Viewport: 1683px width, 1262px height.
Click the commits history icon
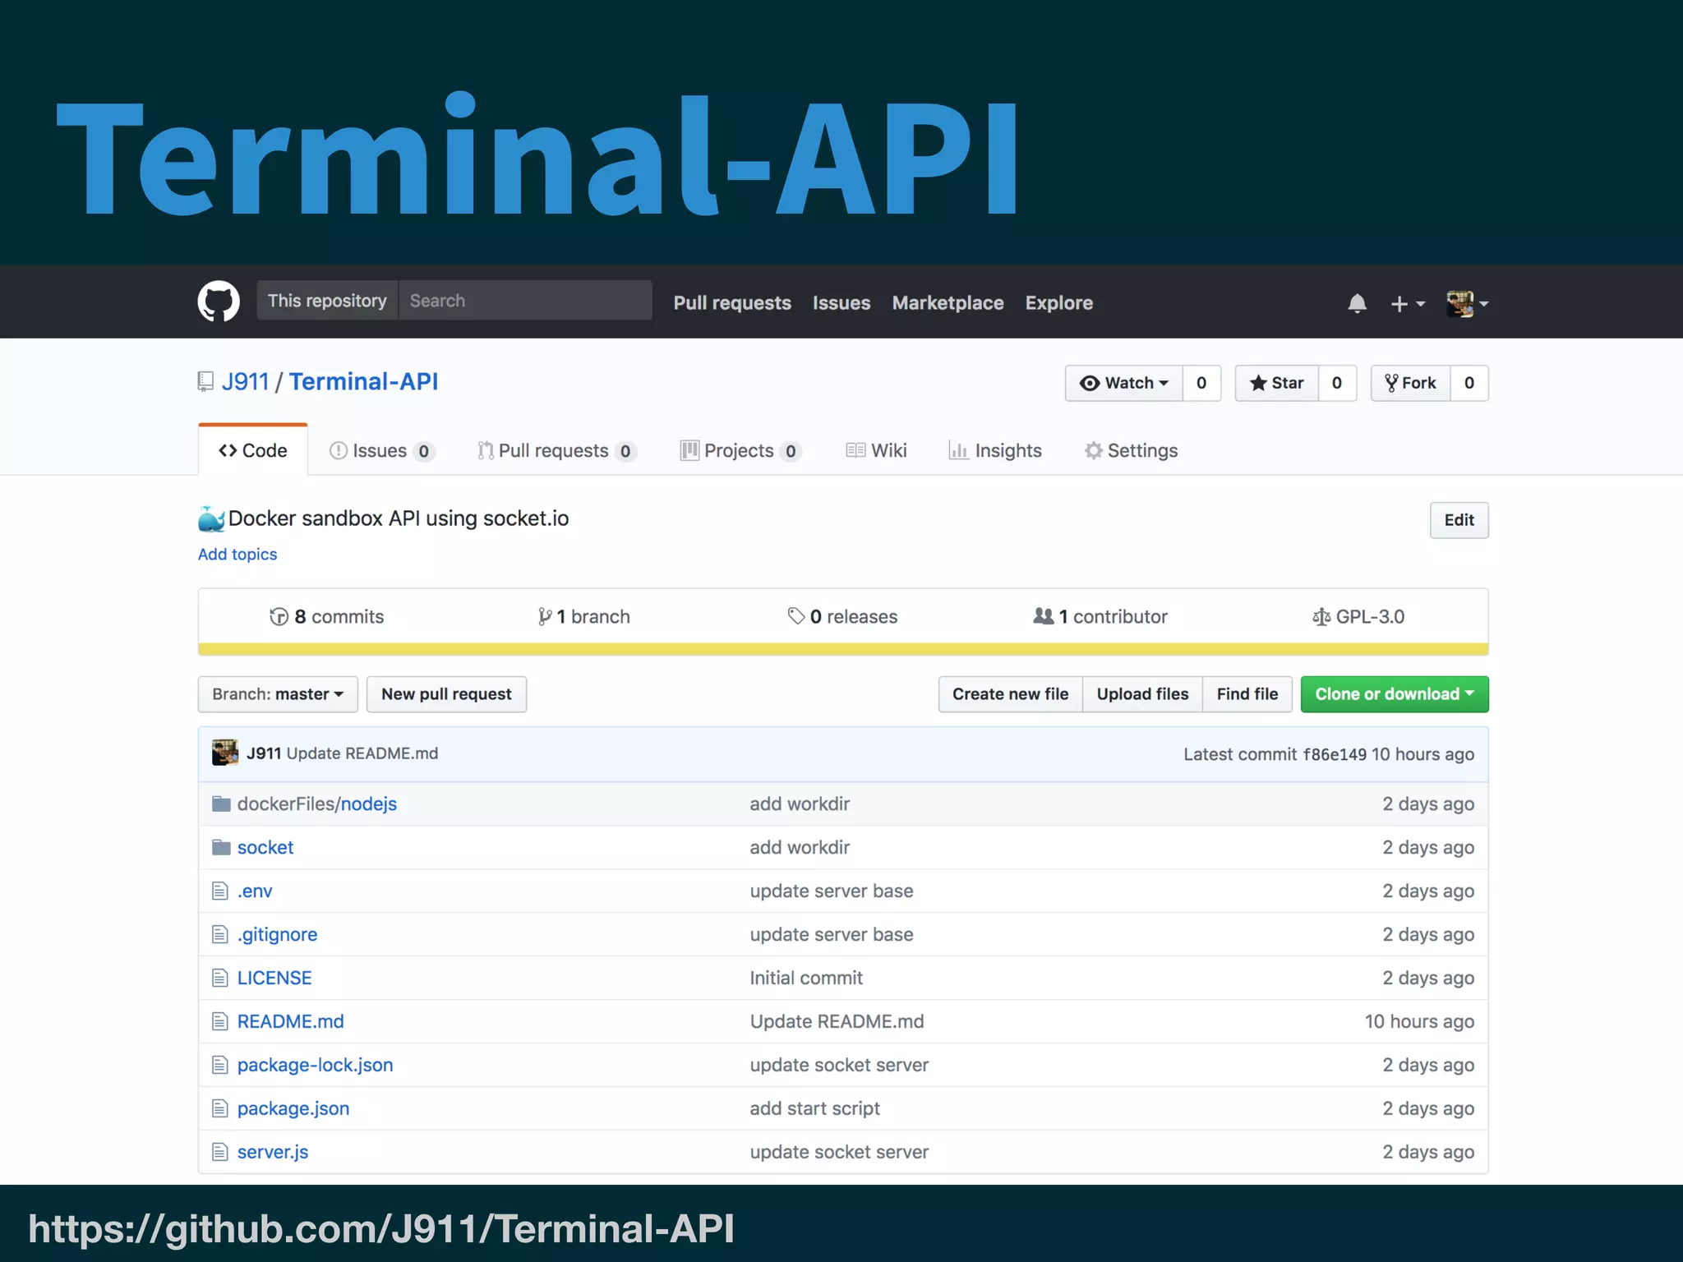click(x=279, y=616)
